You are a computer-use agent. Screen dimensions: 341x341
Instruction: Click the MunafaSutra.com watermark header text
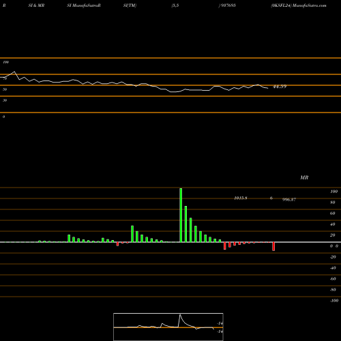coord(310,5)
